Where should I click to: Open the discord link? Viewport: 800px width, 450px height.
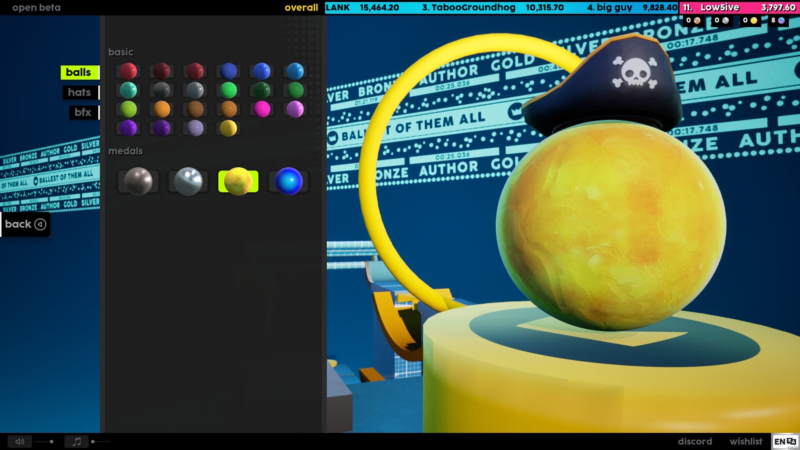click(695, 441)
